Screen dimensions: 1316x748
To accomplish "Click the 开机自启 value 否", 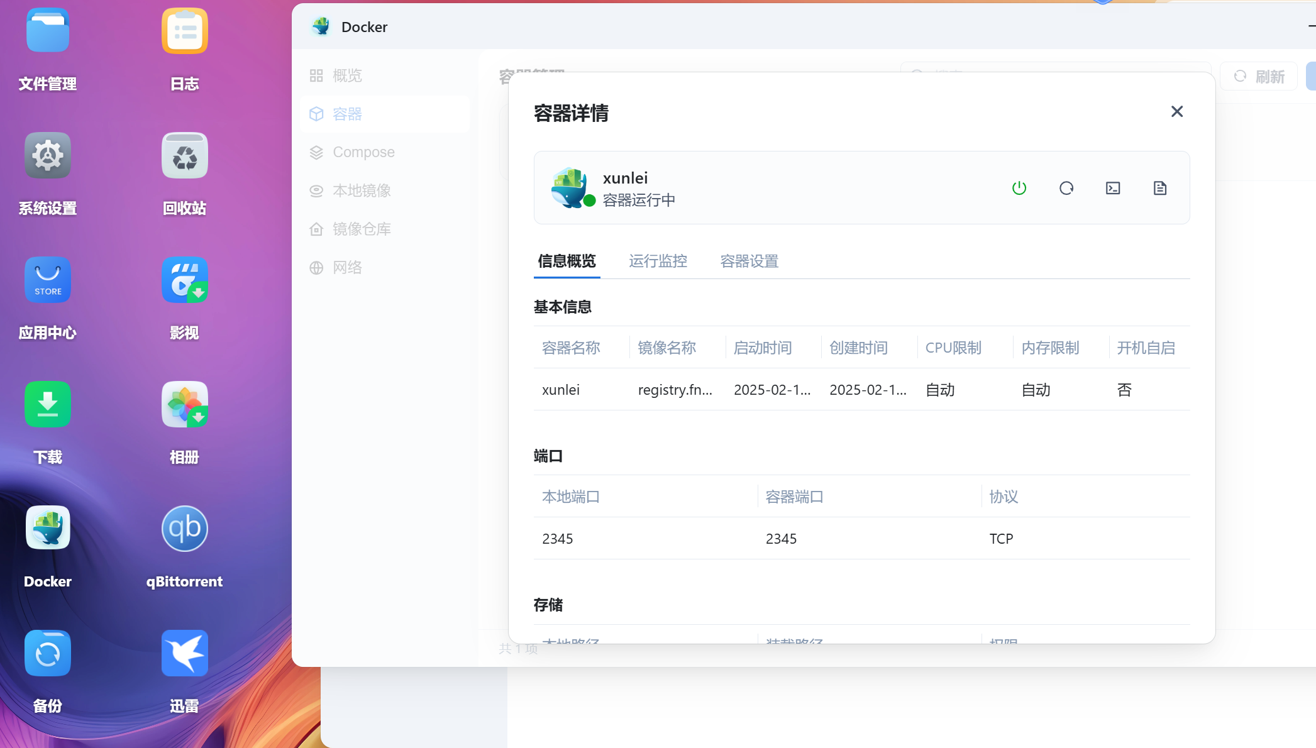I will [x=1124, y=390].
